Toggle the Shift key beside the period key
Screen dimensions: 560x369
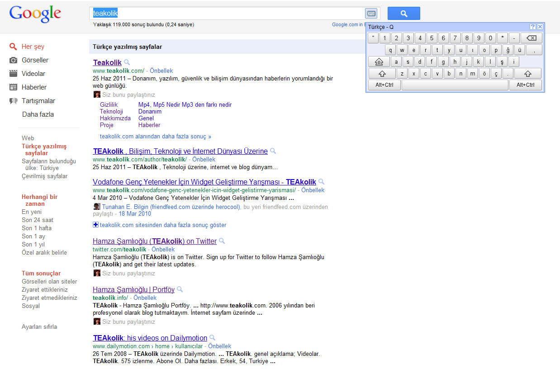528,73
